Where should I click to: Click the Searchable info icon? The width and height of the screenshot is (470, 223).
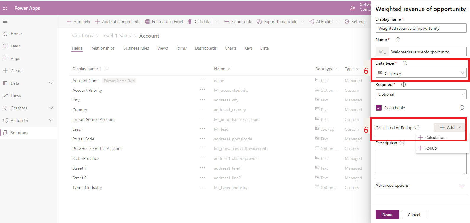pos(461,108)
